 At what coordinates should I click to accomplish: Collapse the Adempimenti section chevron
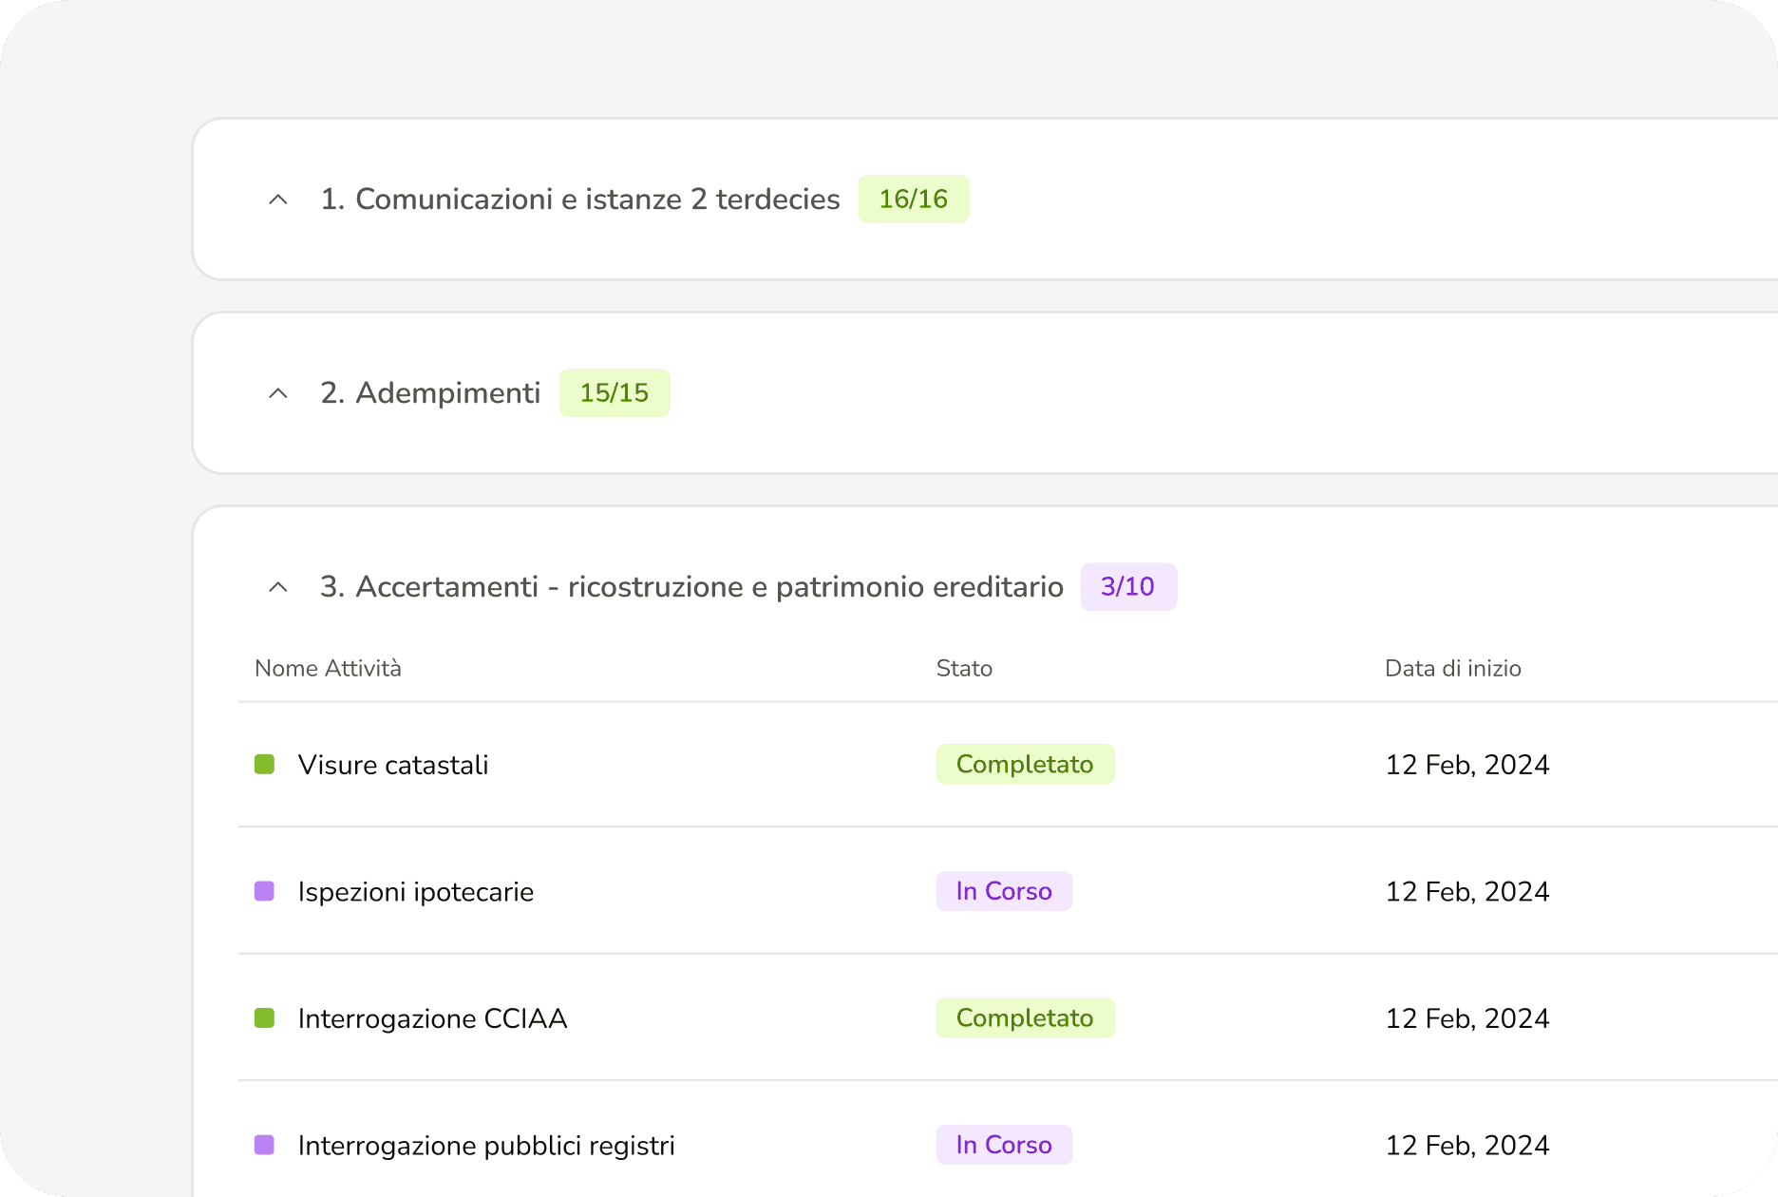tap(278, 393)
